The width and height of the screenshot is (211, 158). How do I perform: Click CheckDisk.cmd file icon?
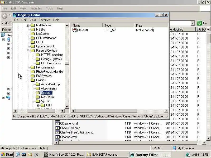point(57,128)
